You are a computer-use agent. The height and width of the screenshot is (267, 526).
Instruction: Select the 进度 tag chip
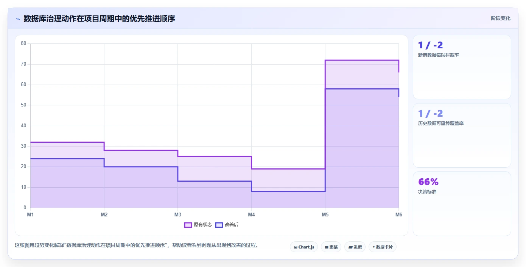click(355, 247)
